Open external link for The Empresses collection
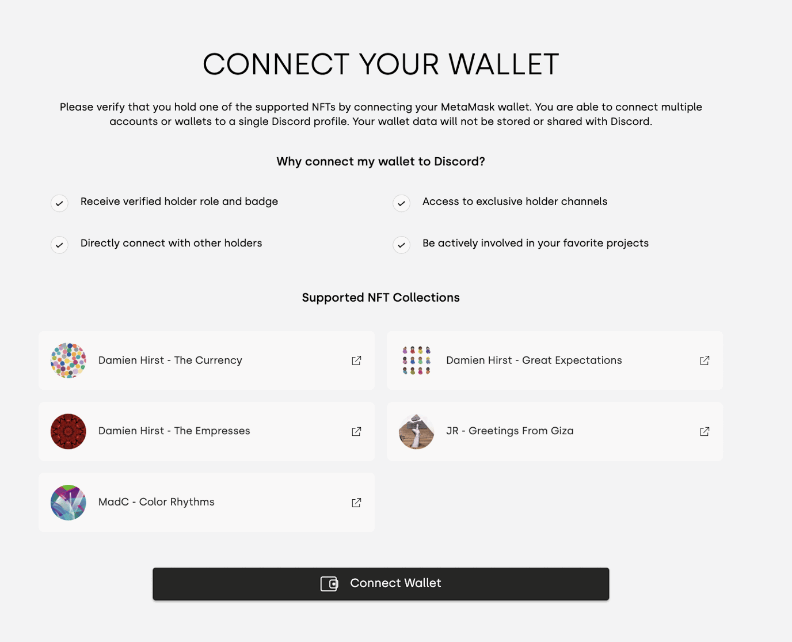The height and width of the screenshot is (642, 792). [356, 431]
